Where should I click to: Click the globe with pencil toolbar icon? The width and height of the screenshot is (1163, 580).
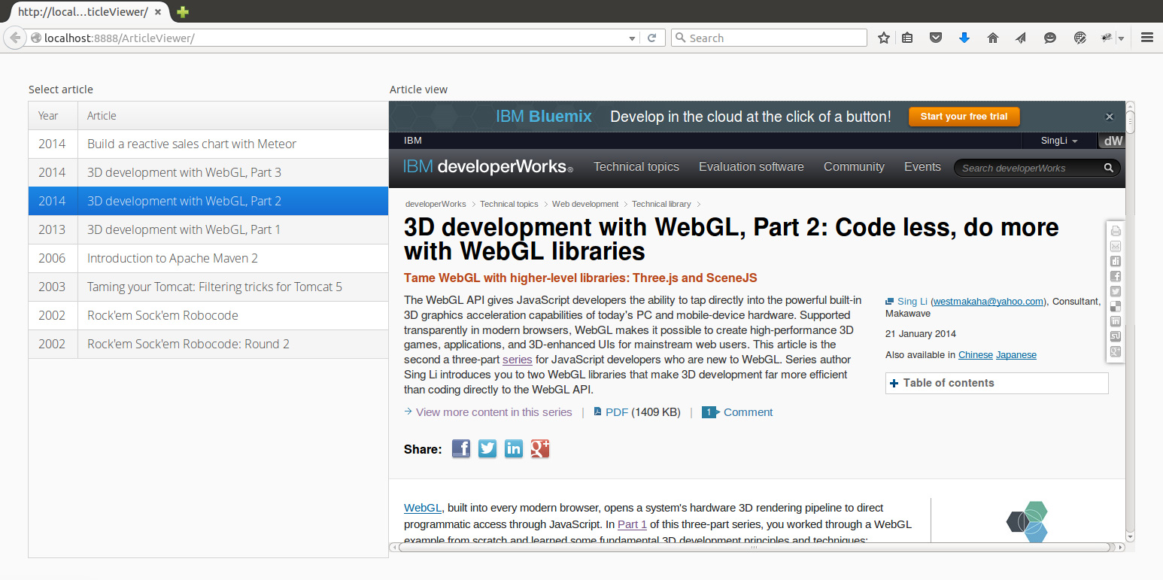1079,38
